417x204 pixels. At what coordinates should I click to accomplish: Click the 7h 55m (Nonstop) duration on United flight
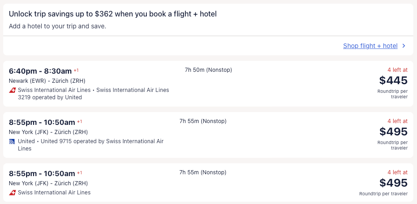[203, 121]
